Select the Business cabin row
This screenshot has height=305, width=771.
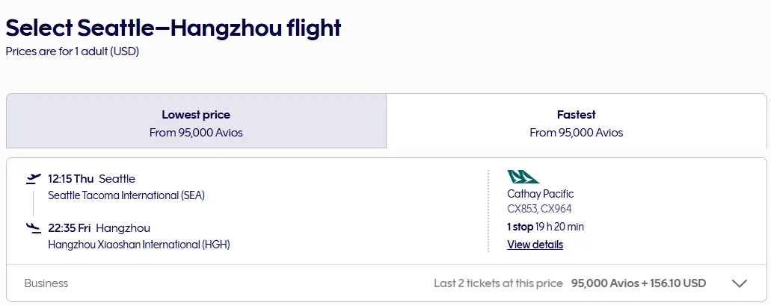[x=387, y=283]
